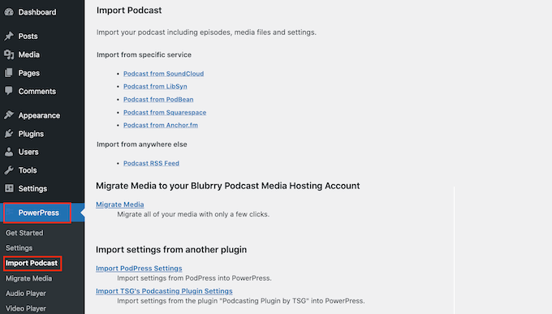The width and height of the screenshot is (552, 314).
Task: Click 'Migrate all of your media' description
Action: tap(193, 214)
